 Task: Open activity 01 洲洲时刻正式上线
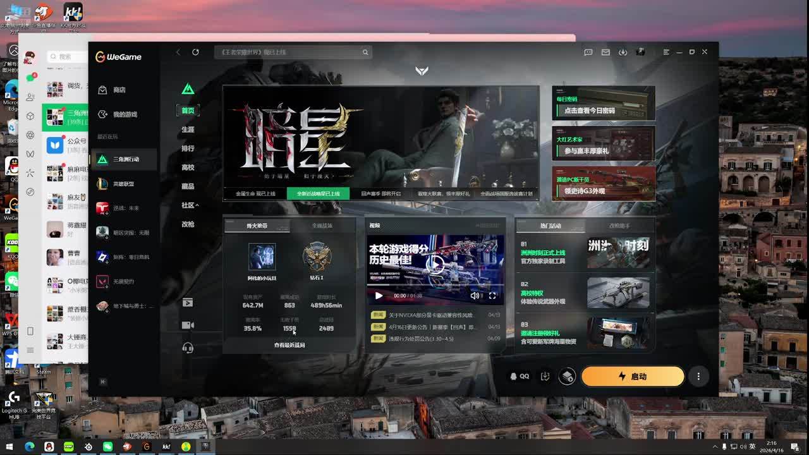point(585,252)
